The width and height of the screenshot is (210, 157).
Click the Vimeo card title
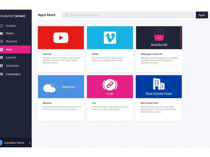(95, 54)
